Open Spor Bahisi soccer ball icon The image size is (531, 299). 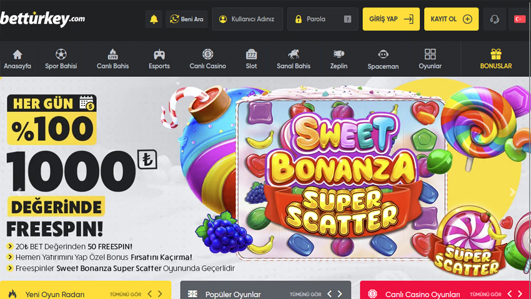click(61, 54)
